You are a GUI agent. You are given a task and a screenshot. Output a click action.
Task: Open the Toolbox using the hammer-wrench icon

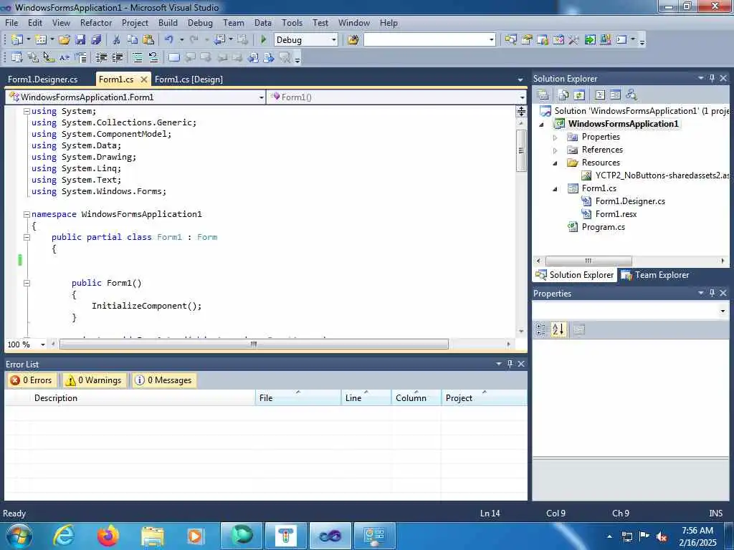[x=573, y=40]
